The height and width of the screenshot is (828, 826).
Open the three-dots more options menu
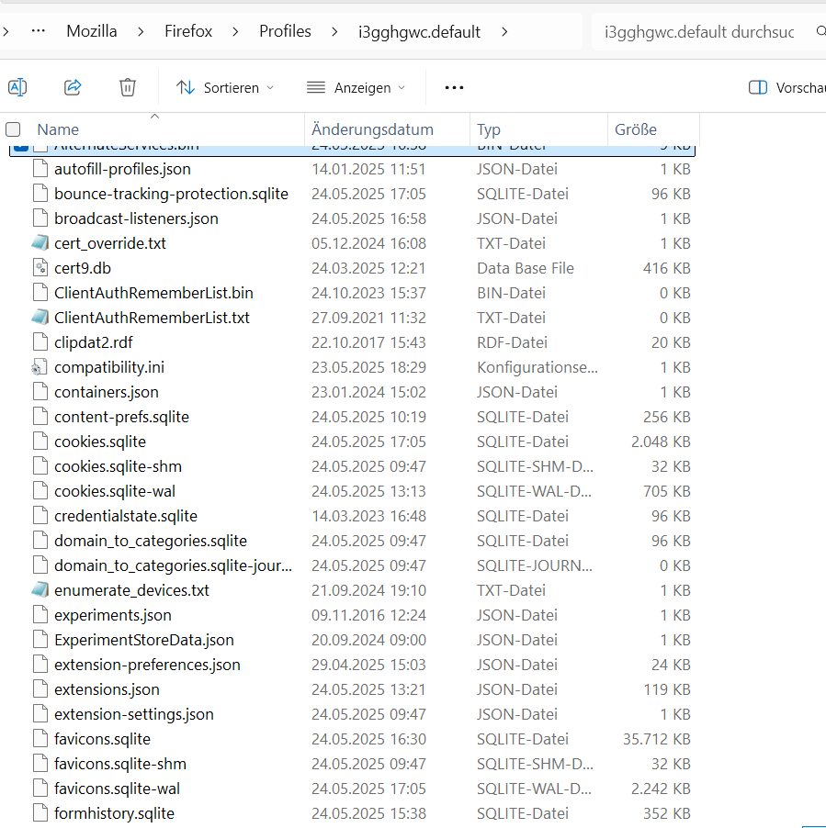(454, 87)
